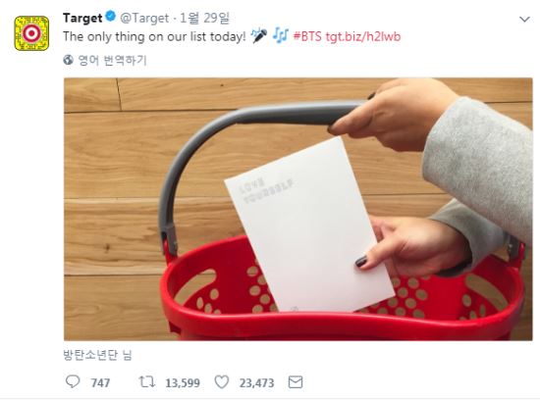This screenshot has height=401, width=540.
Task: Send tweet via envelope message icon
Action: point(296,382)
